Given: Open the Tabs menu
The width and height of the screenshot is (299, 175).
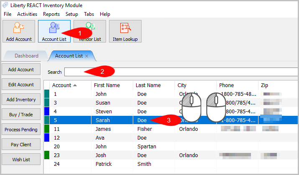Looking at the screenshot, I should coord(89,14).
